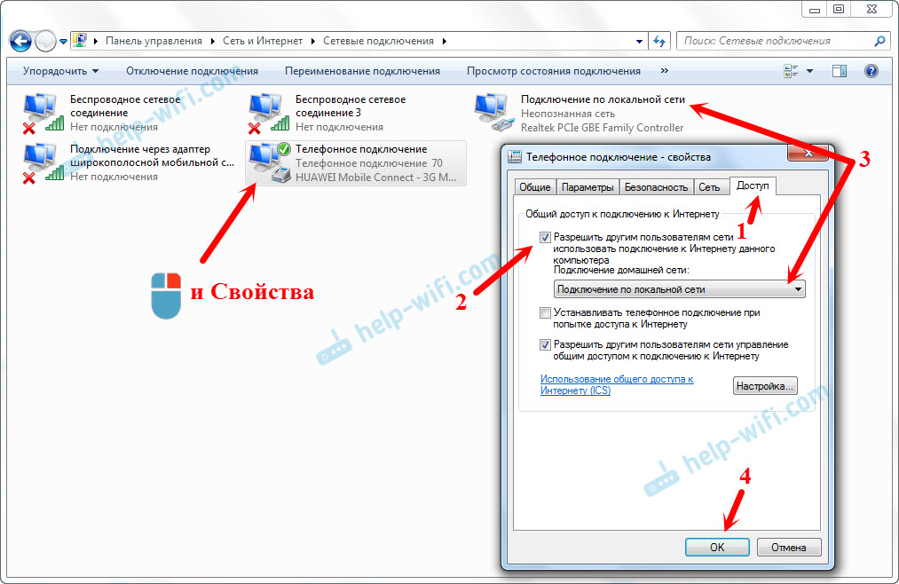Click "HUAWEI Mobile Connect - 3G M..." text
Image resolution: width=899 pixels, height=584 pixels.
click(376, 178)
